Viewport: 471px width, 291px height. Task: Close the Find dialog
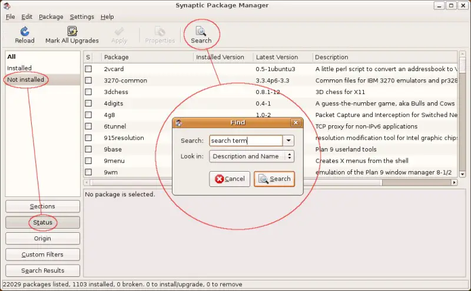tap(296, 122)
